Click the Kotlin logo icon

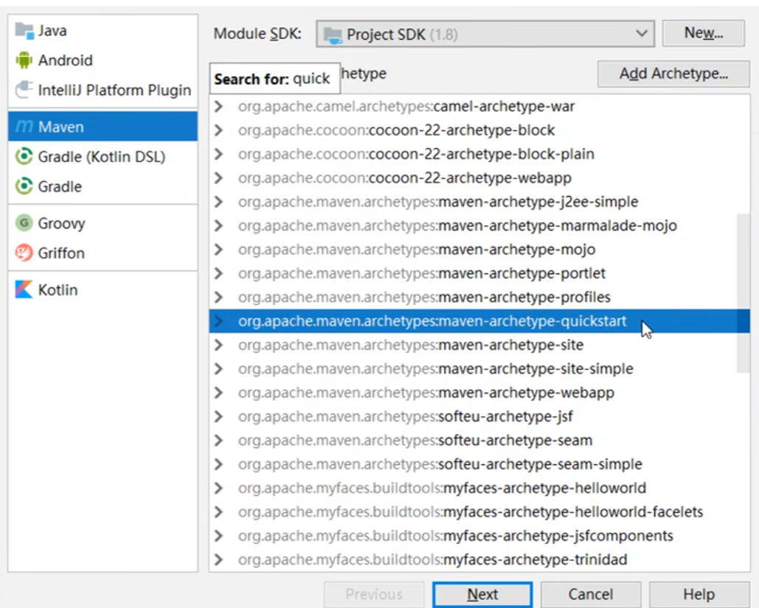[x=24, y=289]
